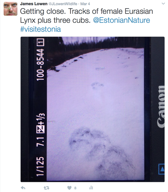Open James Lowen's profile avatar
Viewport: 168px width, 192px height.
(10, 9)
